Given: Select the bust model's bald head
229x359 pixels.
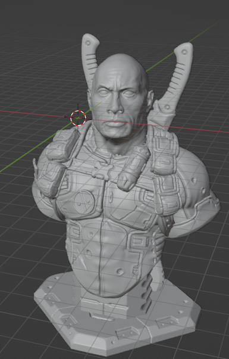Looking at the screenshot, I should coord(120,96).
